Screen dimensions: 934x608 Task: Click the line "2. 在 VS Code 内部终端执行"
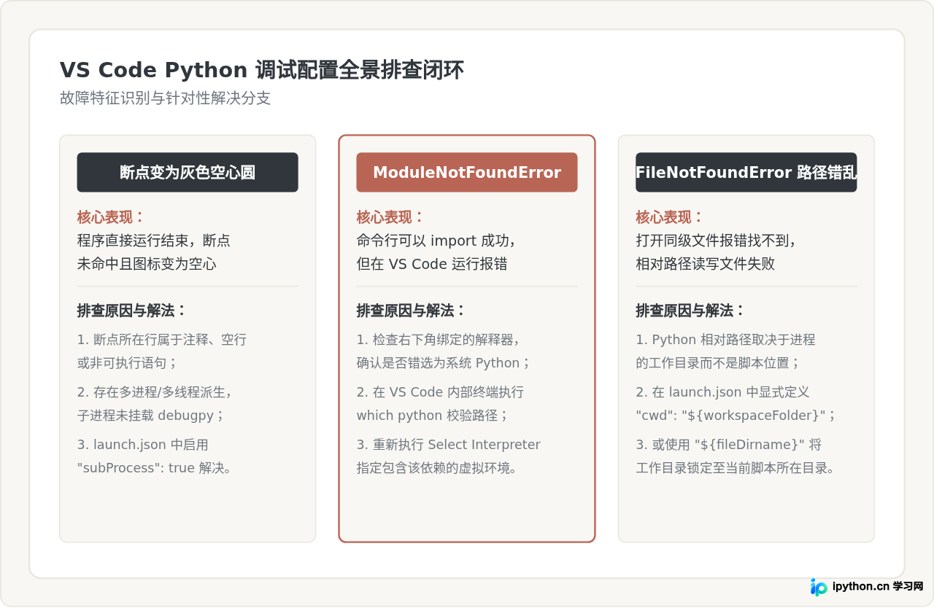440,392
